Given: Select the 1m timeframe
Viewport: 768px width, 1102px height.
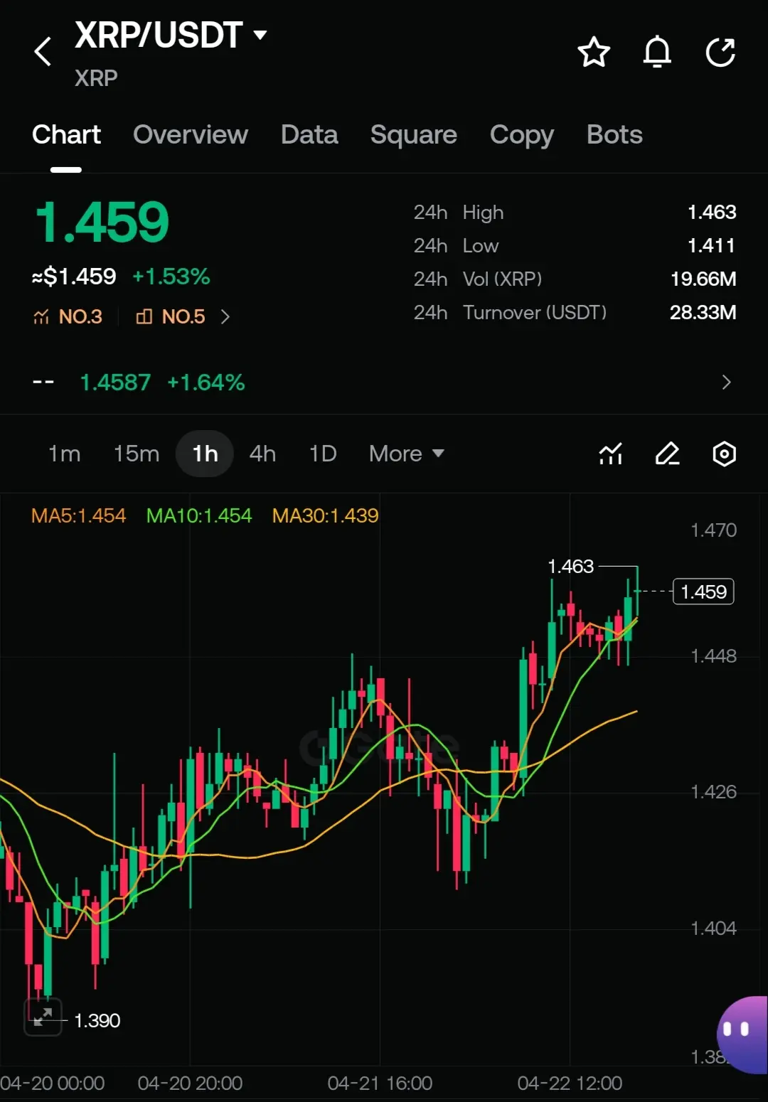Looking at the screenshot, I should point(64,454).
